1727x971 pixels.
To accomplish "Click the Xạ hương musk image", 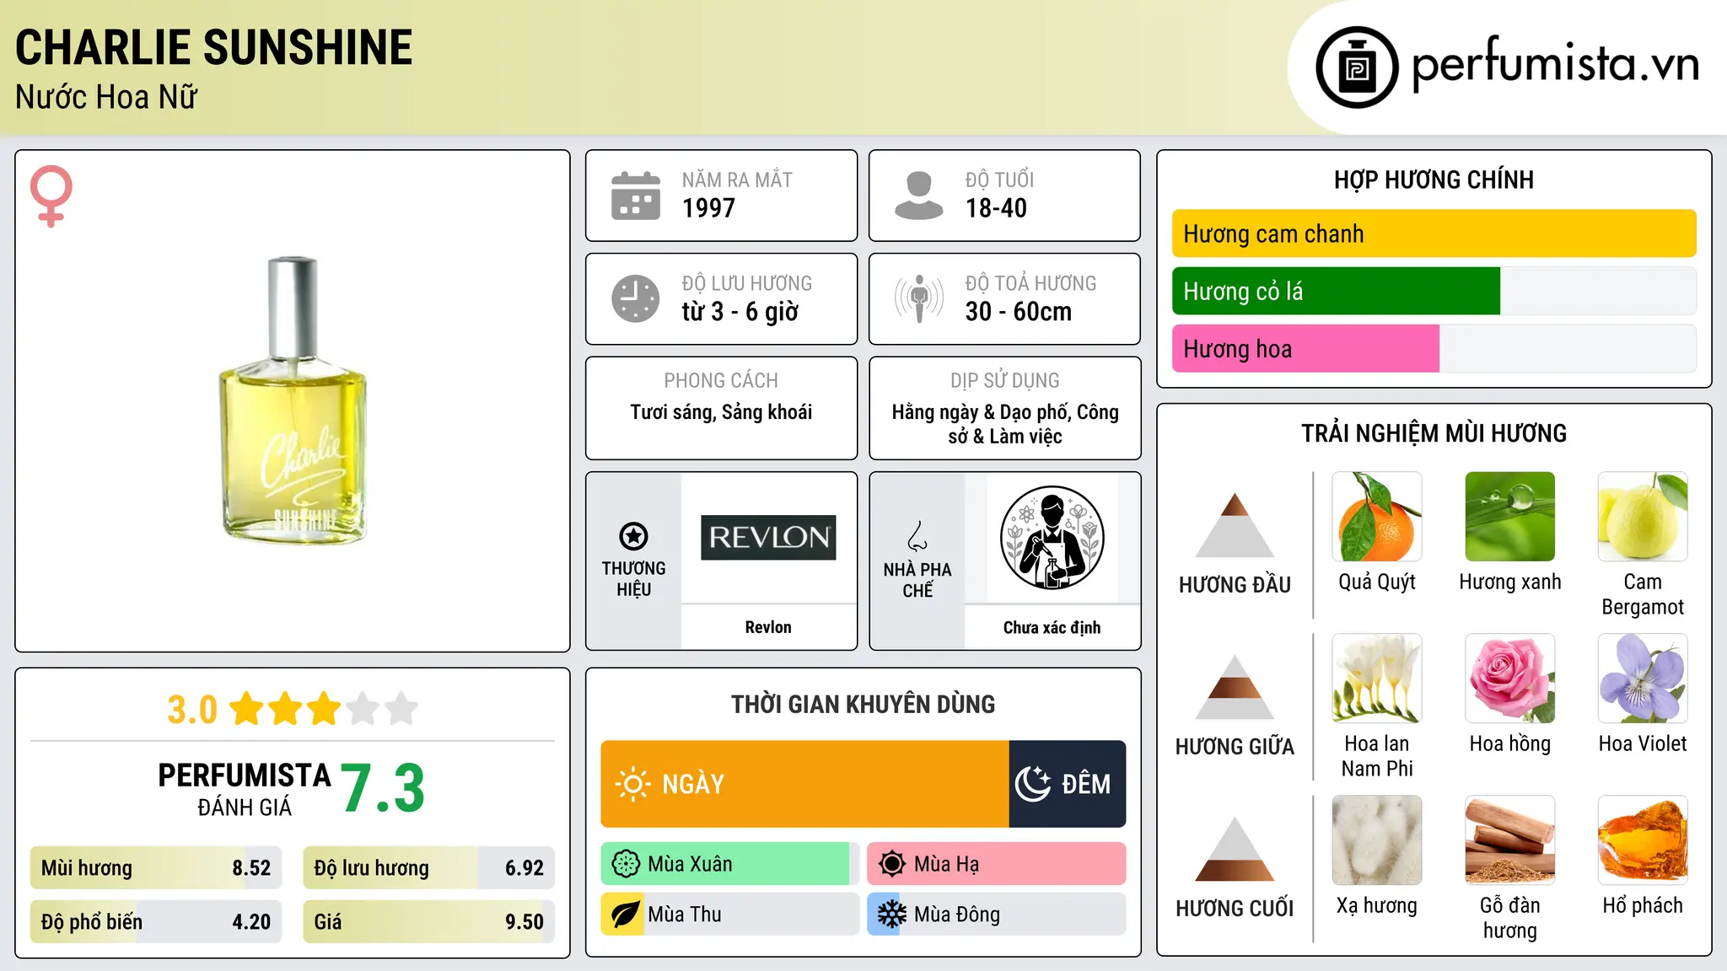I will (x=1377, y=840).
